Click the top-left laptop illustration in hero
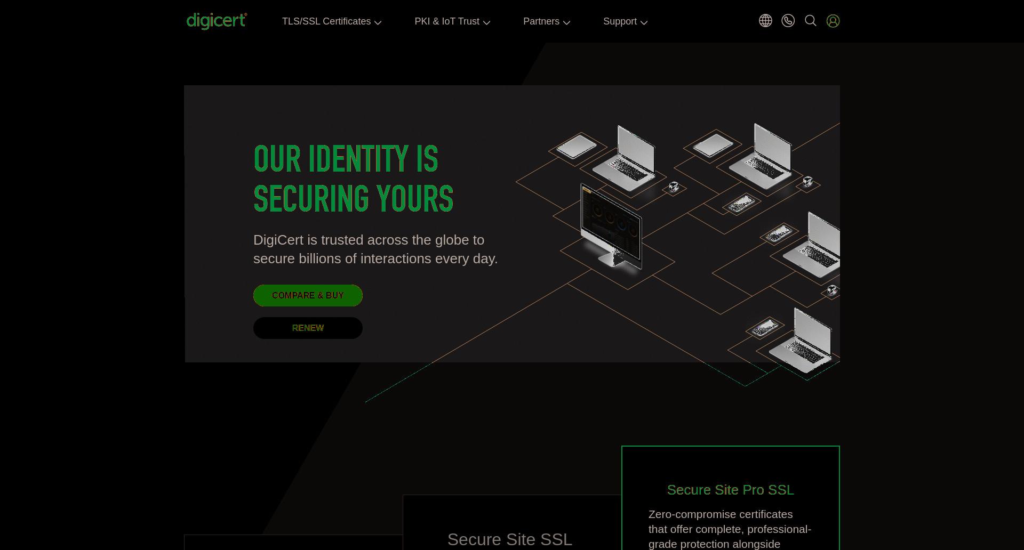The width and height of the screenshot is (1024, 550). 625,158
